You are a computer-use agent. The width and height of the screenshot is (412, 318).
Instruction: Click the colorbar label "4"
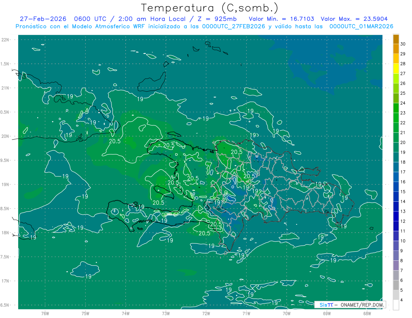point(401,300)
